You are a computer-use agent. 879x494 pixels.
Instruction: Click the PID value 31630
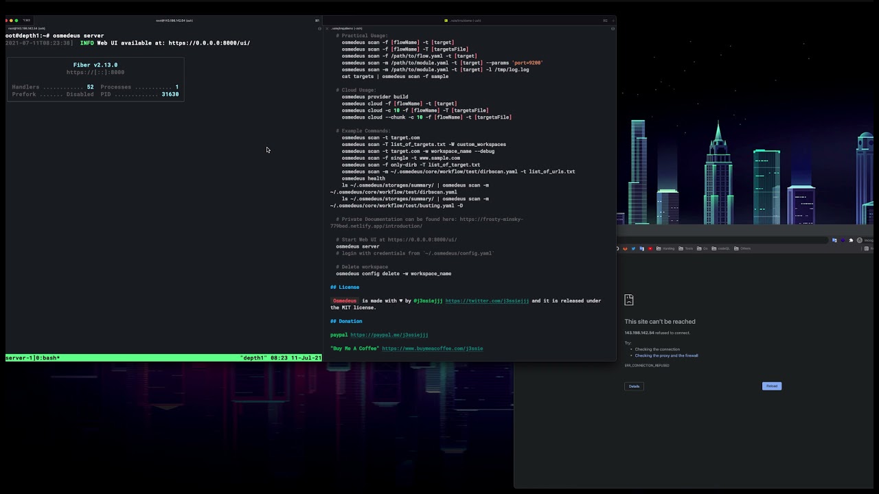170,94
